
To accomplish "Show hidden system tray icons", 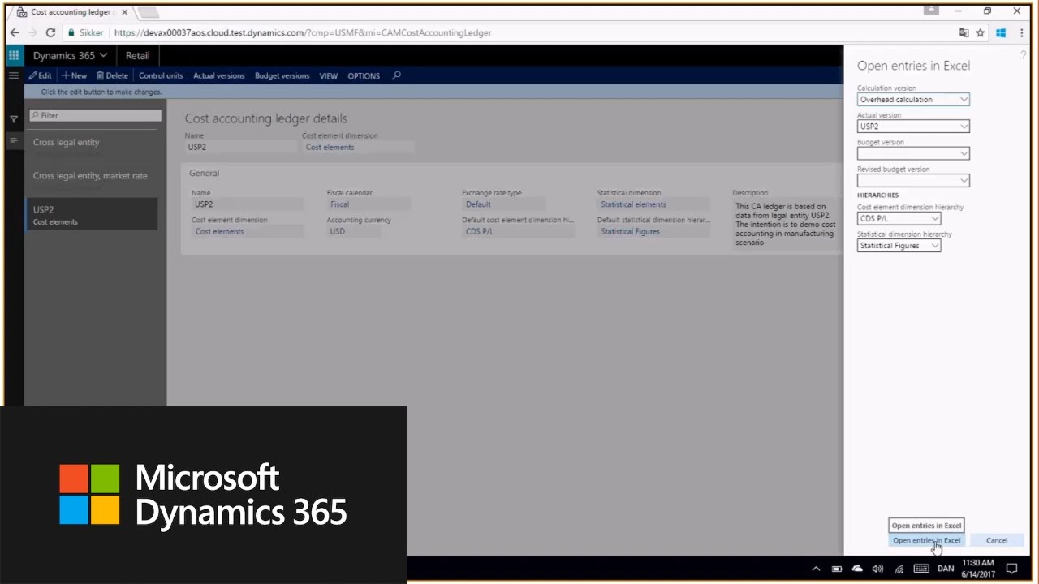I will [x=816, y=569].
